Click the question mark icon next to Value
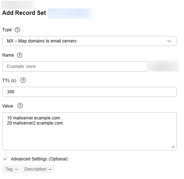This screenshot has height=179, width=184. [x=20, y=106]
